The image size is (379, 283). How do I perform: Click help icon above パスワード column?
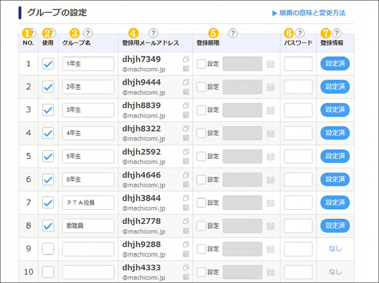pos(299,33)
